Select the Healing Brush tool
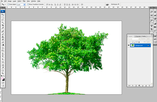Image resolution: width=157 pixels, height=102 pixels. pos(3,32)
